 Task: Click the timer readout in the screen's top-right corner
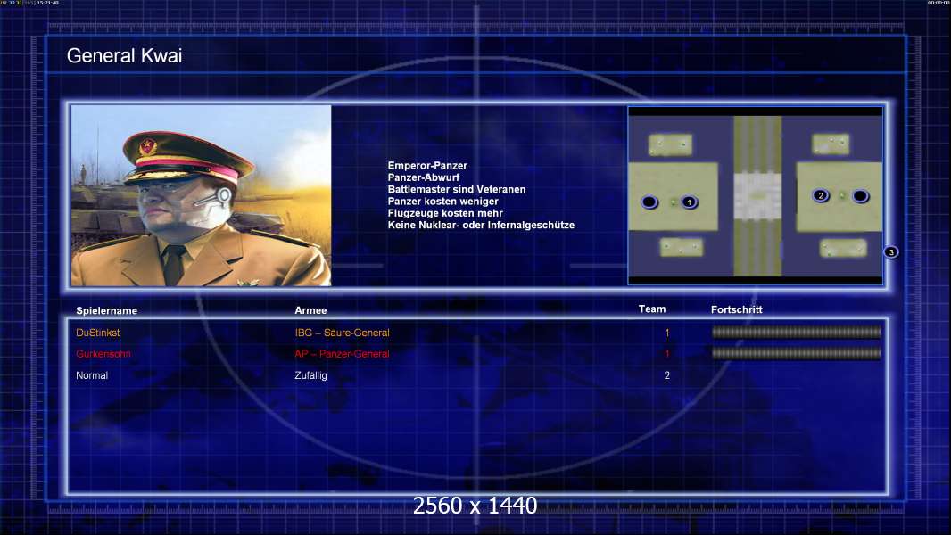pos(938,3)
